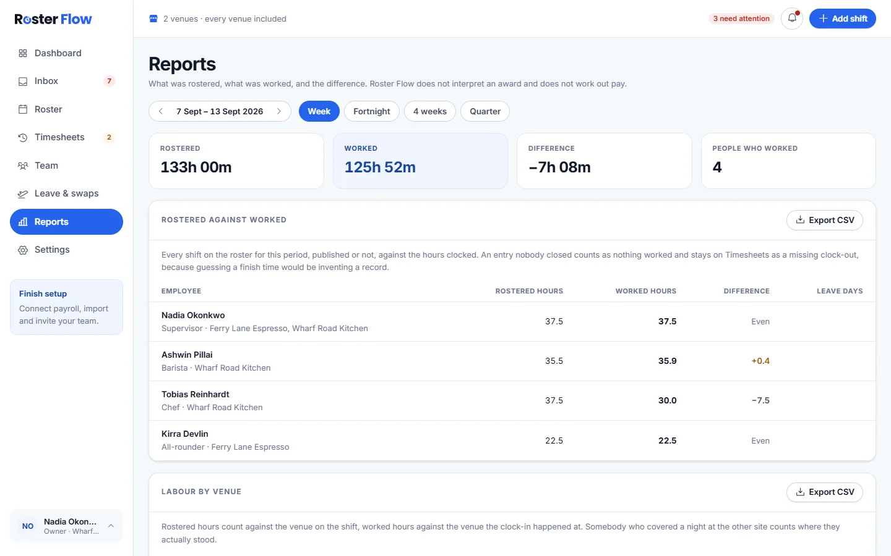Click the venues store icon in header
This screenshot has height=556, width=891.
point(153,19)
